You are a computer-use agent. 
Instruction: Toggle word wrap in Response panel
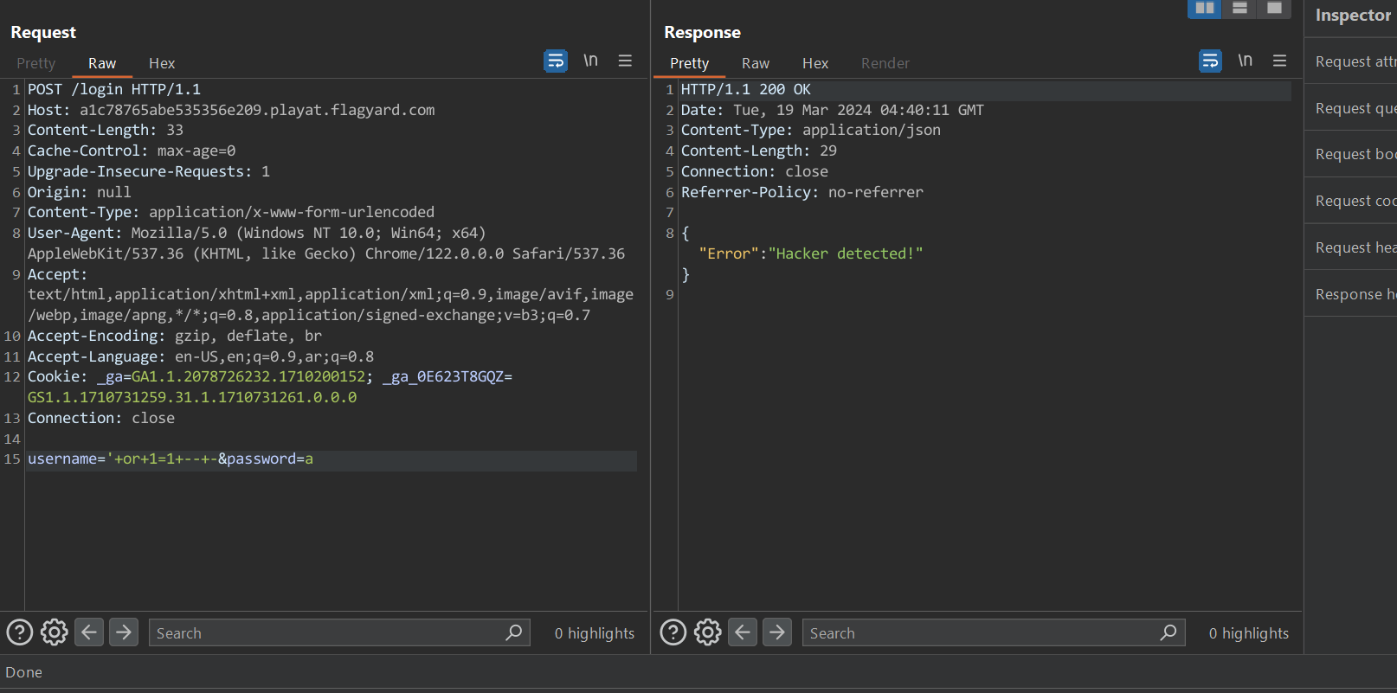coord(1210,61)
